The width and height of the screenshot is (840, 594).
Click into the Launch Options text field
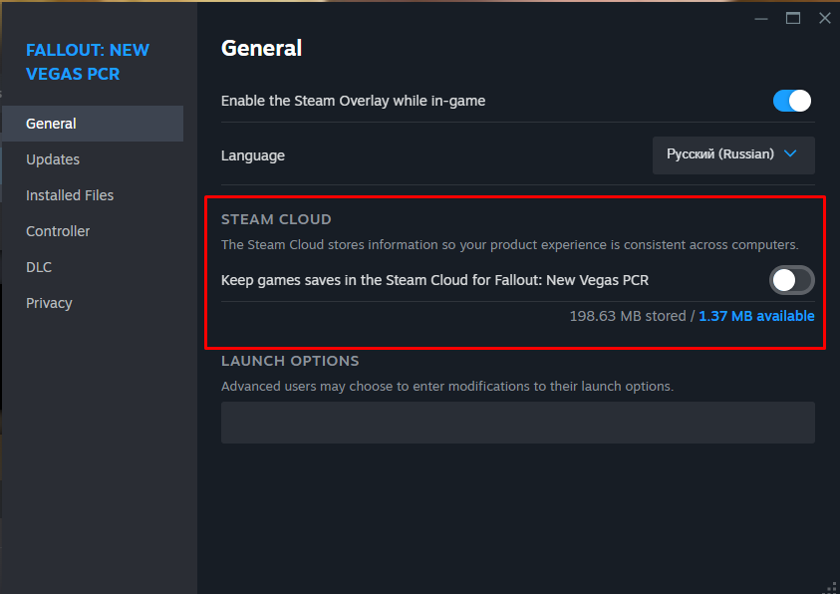click(517, 423)
